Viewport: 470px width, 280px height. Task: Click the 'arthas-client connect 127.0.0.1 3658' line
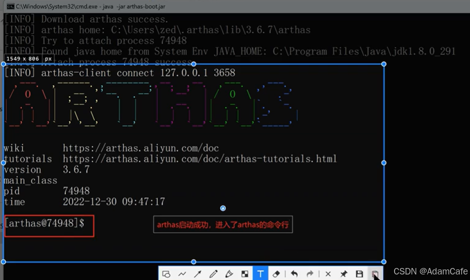point(120,72)
